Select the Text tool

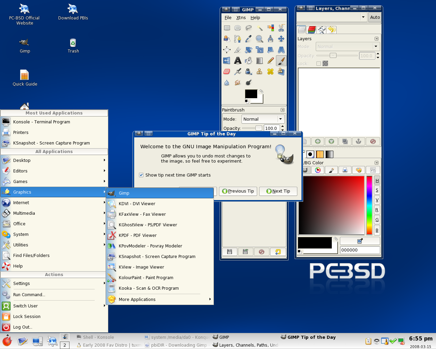(x=238, y=61)
